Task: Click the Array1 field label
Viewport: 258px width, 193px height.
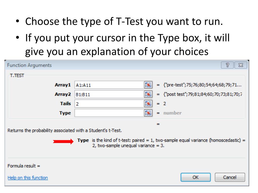Action: [63, 85]
